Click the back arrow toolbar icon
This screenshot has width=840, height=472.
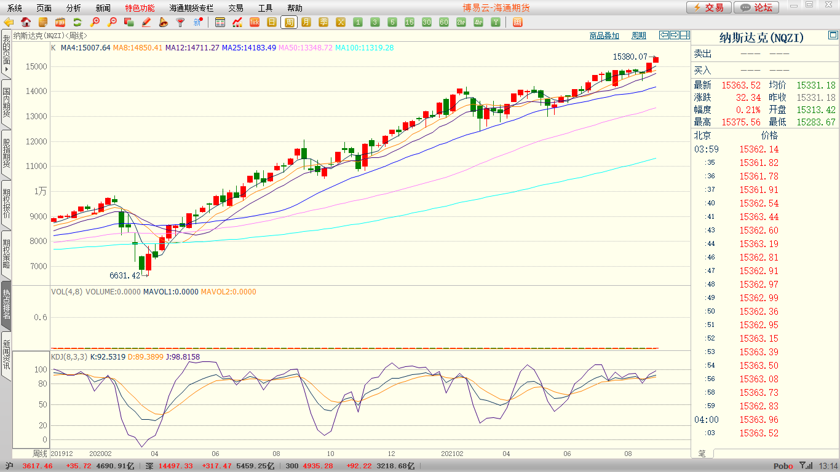click(x=9, y=22)
